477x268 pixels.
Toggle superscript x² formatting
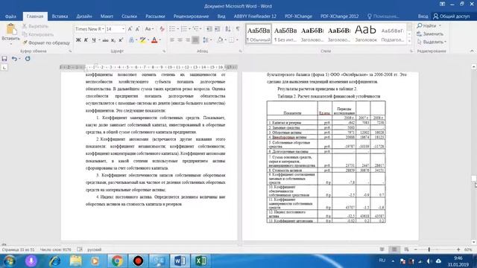coord(121,39)
